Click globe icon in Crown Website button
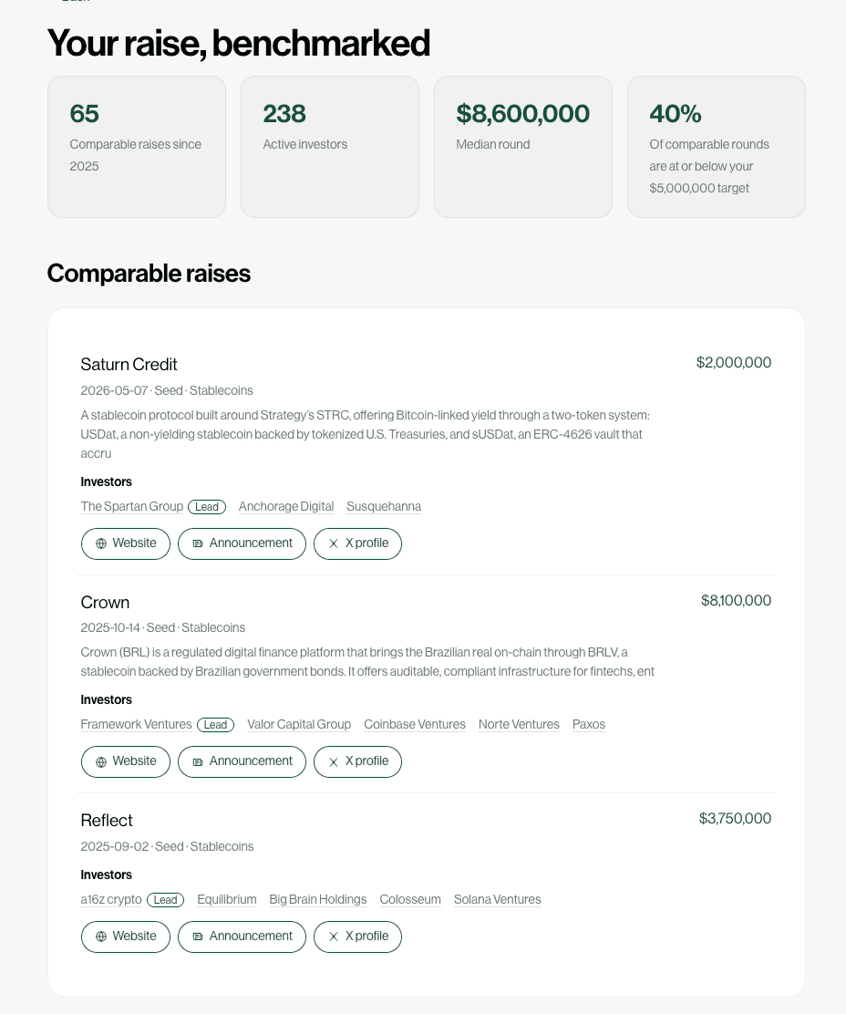This screenshot has height=1014, width=846. click(x=101, y=761)
